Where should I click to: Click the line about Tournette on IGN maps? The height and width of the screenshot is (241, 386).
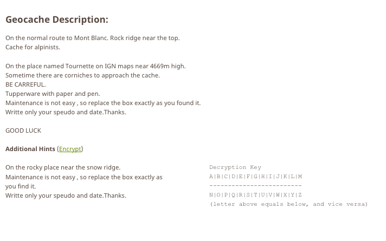coord(95,66)
